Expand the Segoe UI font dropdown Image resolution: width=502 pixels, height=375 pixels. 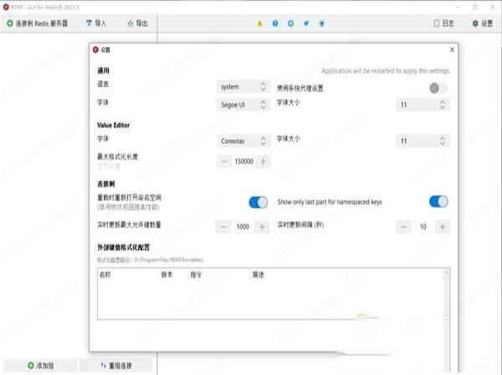(243, 105)
